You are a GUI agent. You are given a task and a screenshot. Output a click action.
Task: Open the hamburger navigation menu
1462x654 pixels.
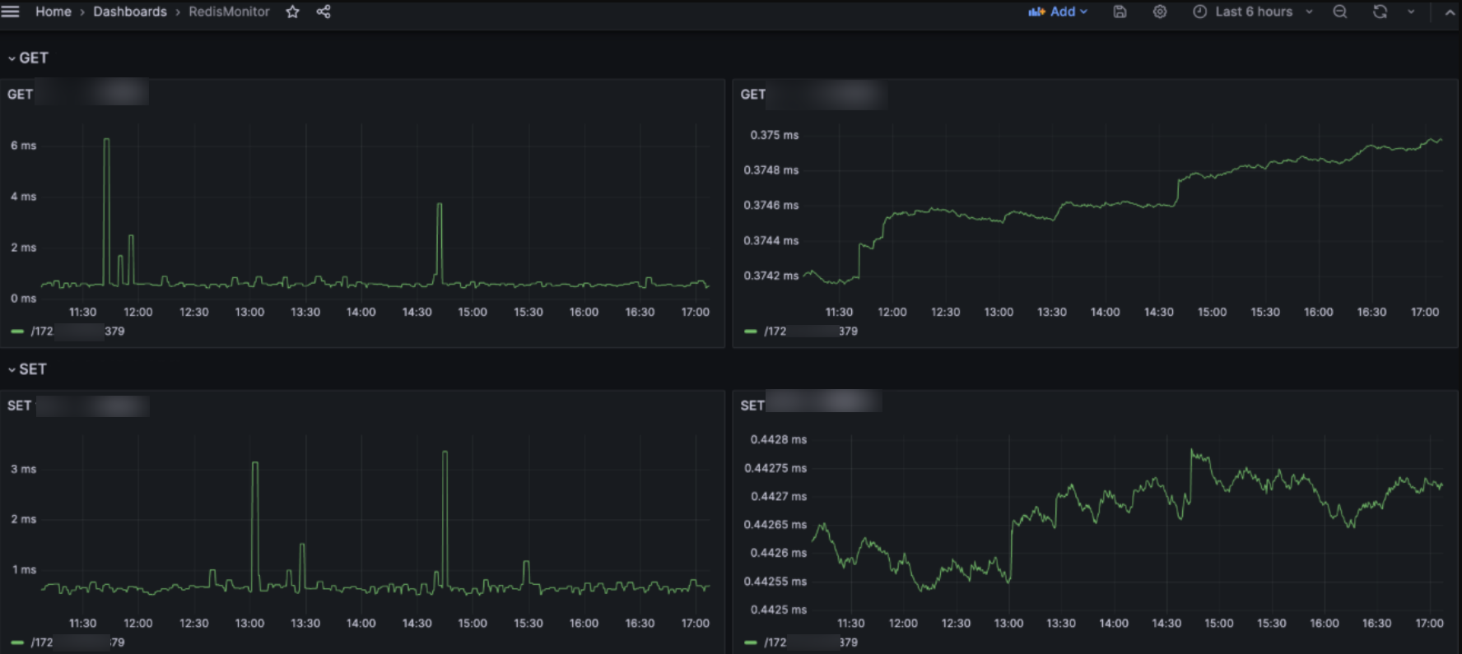pos(11,12)
